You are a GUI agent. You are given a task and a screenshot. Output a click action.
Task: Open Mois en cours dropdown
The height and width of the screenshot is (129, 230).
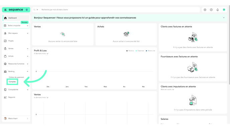[167, 90]
